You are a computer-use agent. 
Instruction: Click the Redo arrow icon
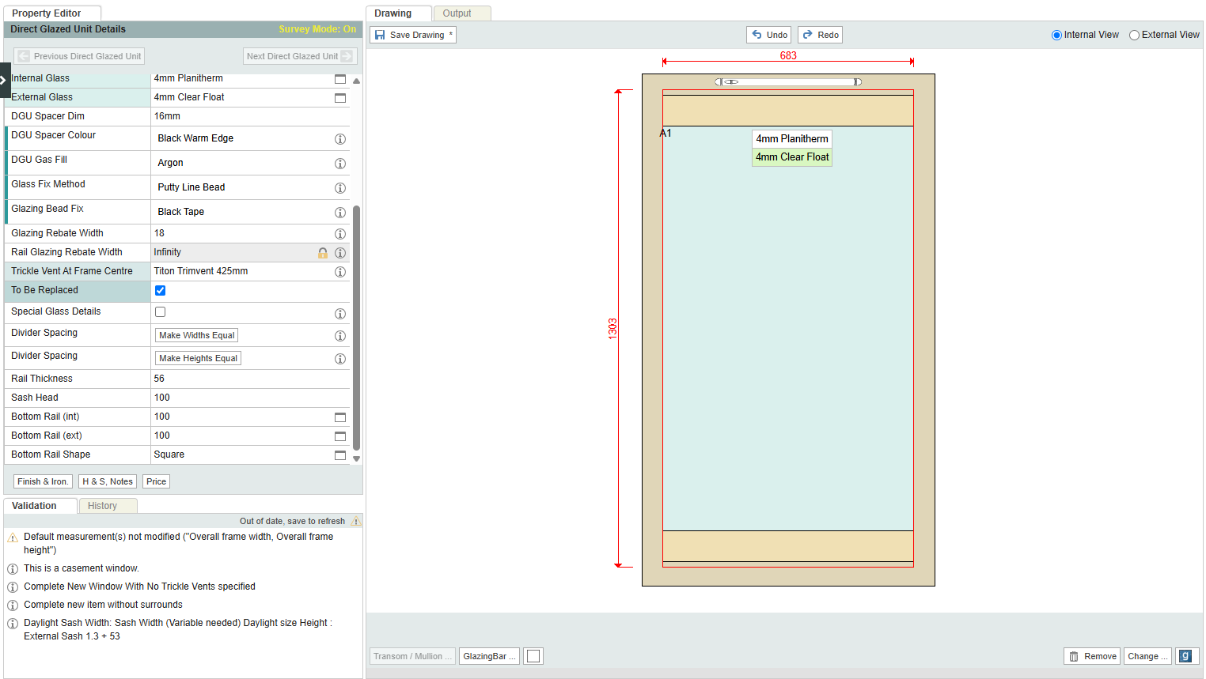coord(808,35)
